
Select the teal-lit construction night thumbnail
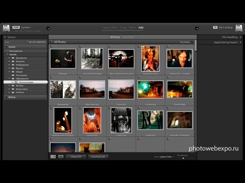click(x=151, y=89)
